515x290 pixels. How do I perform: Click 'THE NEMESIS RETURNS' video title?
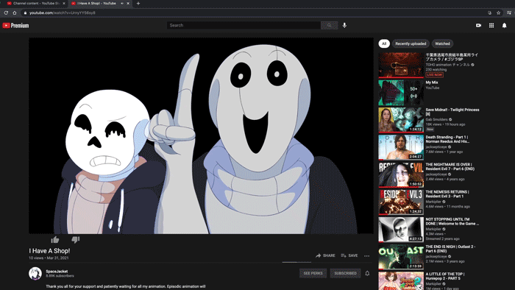point(447,194)
